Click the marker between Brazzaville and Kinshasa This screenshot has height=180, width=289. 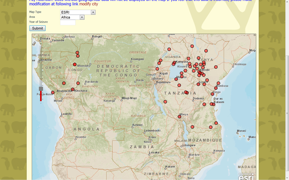click(72, 90)
